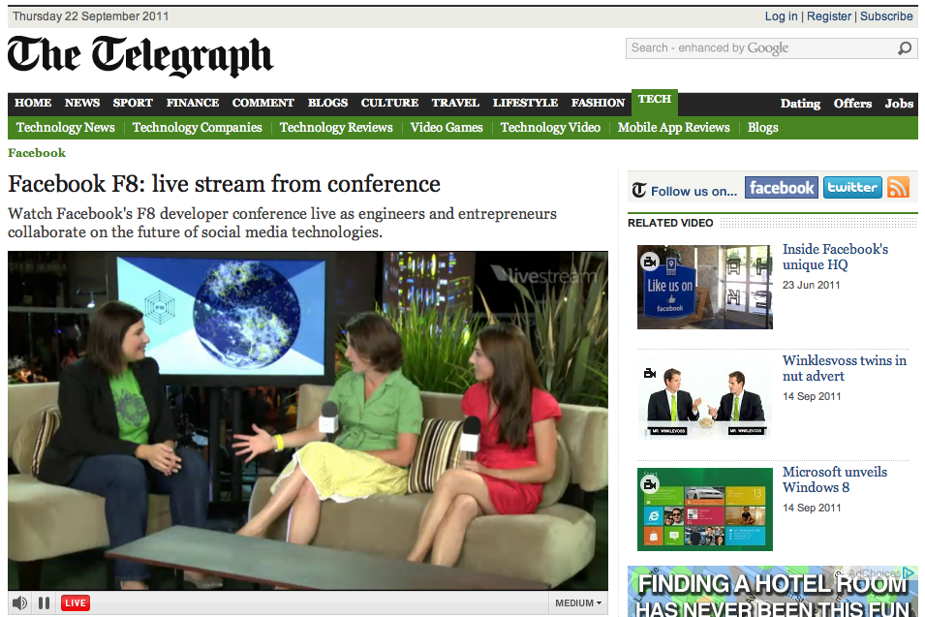Open the BLOGS main menu item

click(x=327, y=103)
